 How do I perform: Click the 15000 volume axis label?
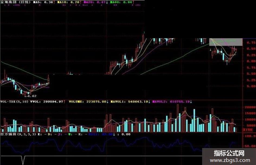pyautogui.click(x=250, y=113)
